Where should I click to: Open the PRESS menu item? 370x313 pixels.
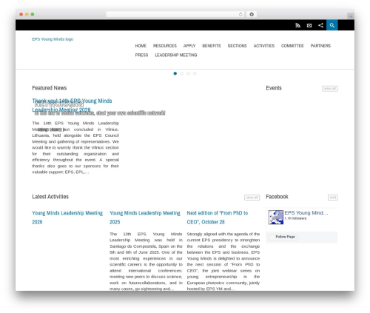tap(141, 55)
